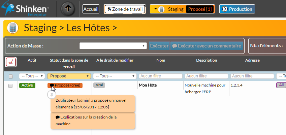
Task: Click Exécuter avec un commentaire button
Action: pyautogui.click(x=206, y=46)
